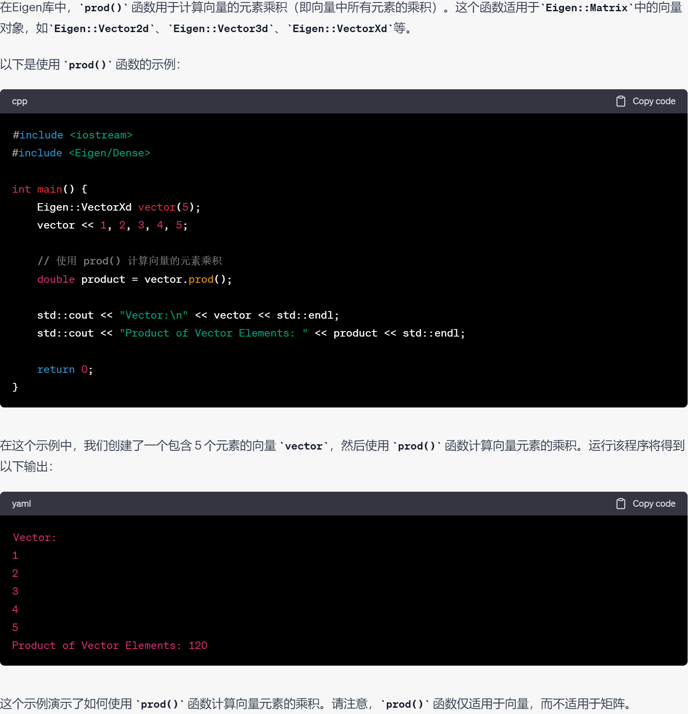
Task: Click output value '3' in yaml block
Action: tap(15, 591)
